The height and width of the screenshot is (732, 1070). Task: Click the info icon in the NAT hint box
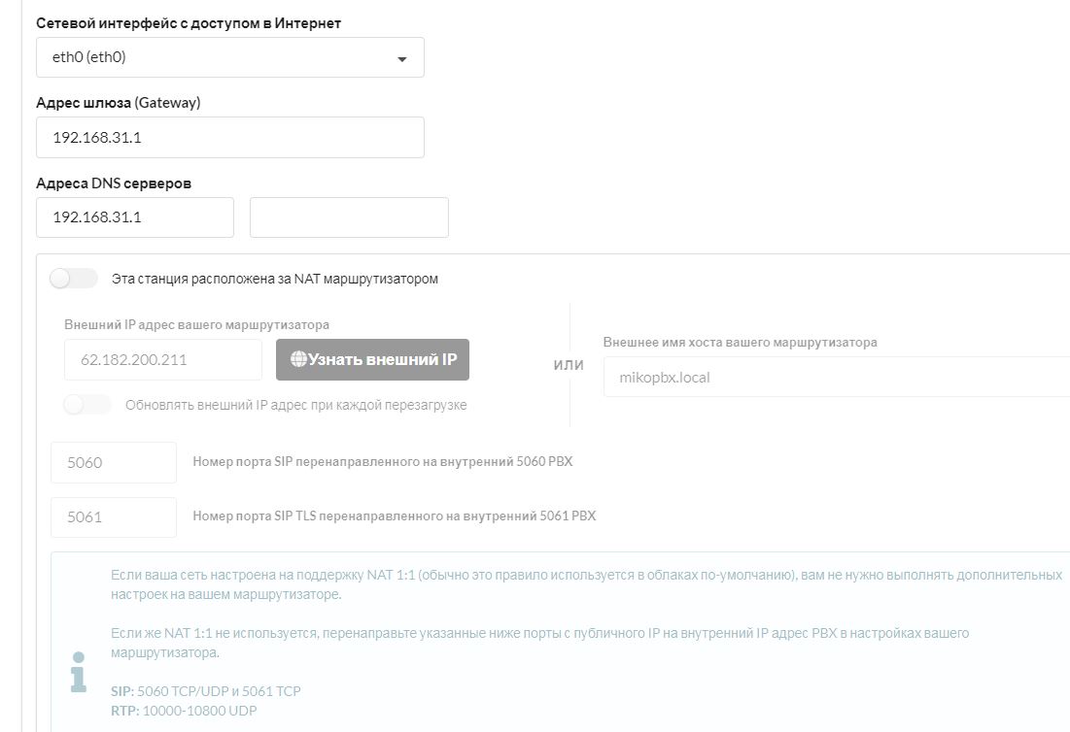(79, 672)
